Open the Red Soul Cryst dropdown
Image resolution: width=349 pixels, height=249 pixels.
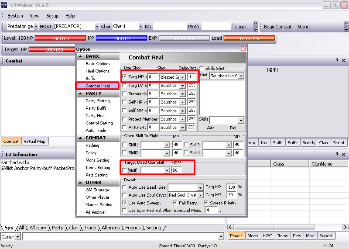200,195
